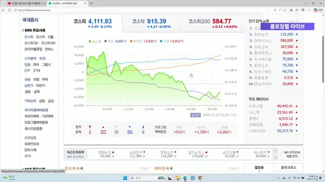
Task: Select the 코스피200 index tab
Action: coord(213,23)
